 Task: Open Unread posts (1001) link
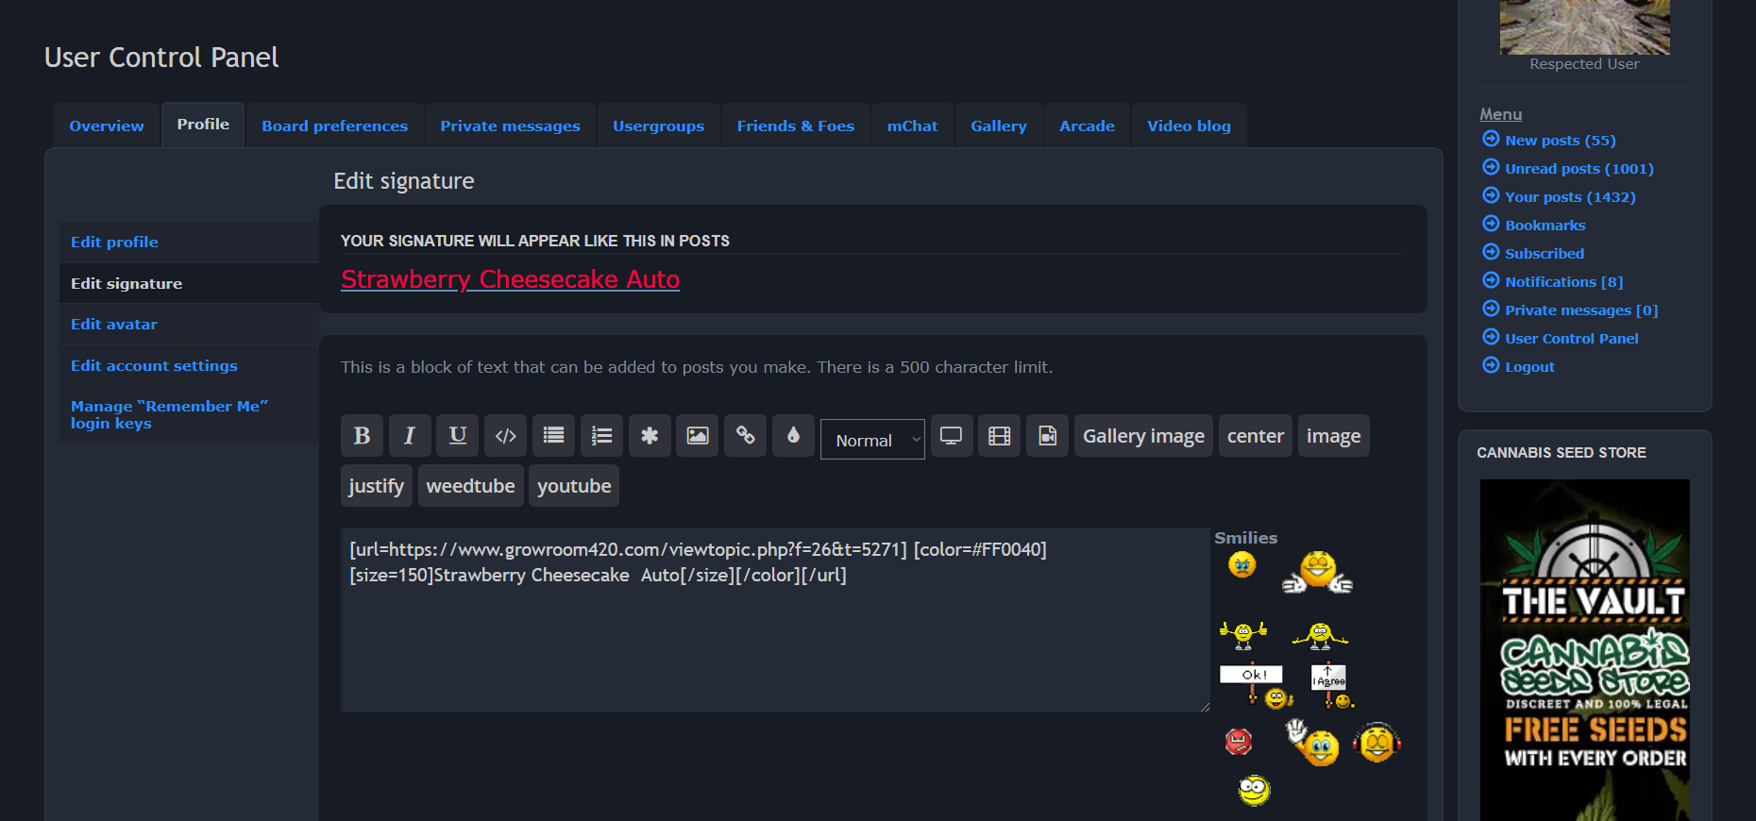click(x=1579, y=169)
